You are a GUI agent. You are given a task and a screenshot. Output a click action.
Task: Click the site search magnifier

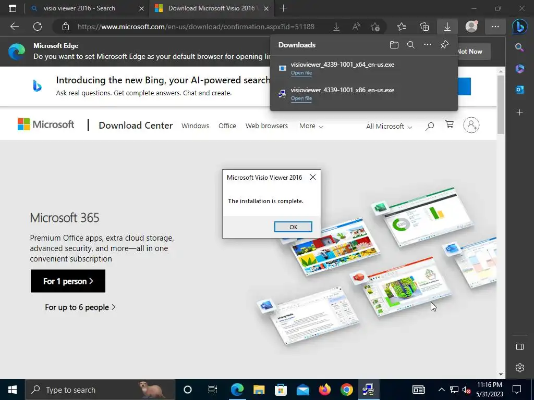(x=430, y=126)
